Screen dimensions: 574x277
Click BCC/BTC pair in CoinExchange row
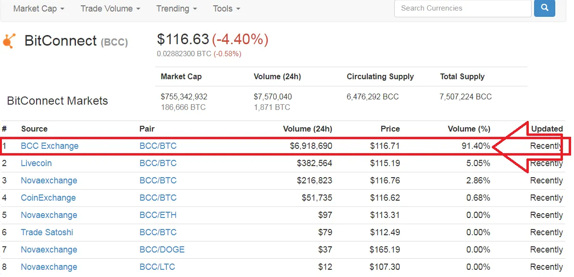tap(158, 198)
